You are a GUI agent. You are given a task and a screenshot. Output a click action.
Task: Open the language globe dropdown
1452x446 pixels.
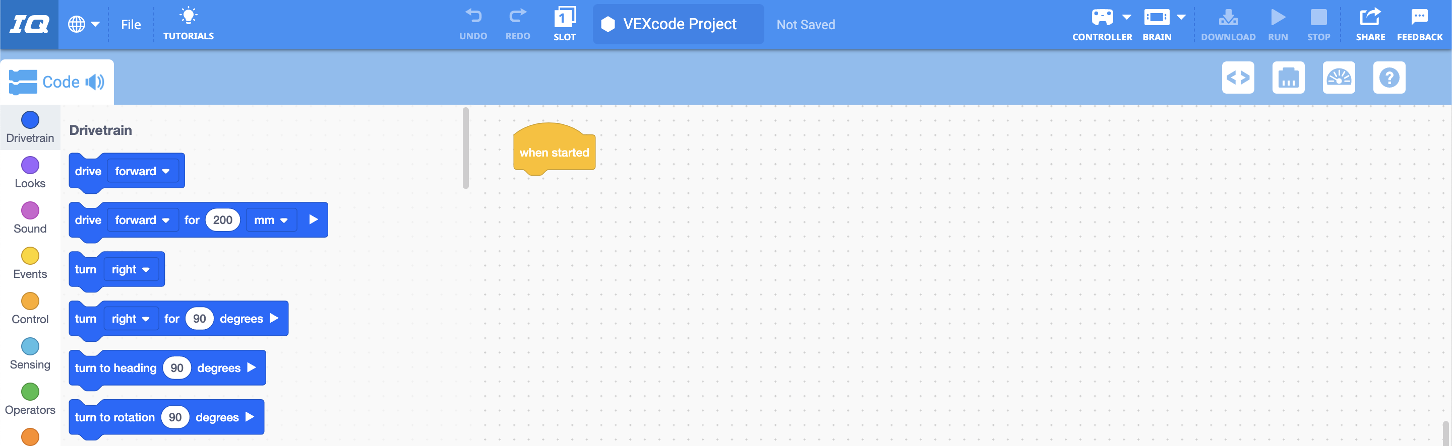[x=83, y=24]
